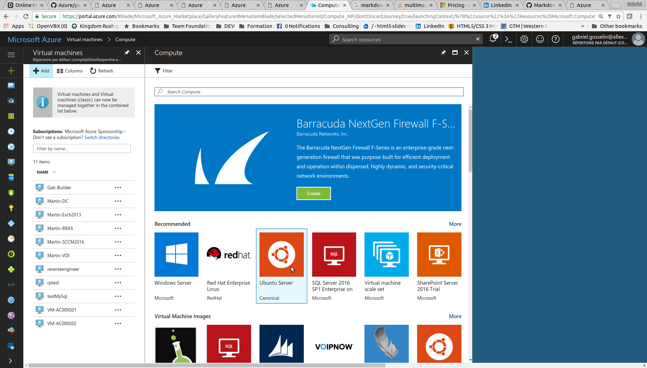
Task: Pin the Virtual machines blade
Action: [x=127, y=53]
